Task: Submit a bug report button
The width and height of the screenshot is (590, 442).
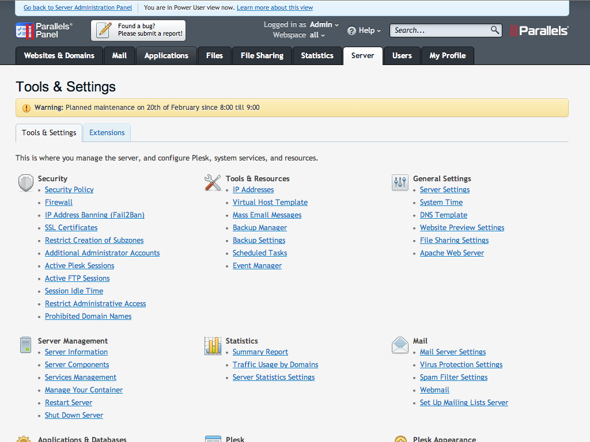Action: (138, 31)
